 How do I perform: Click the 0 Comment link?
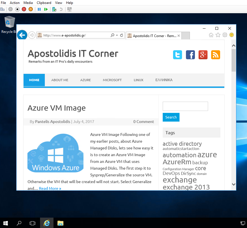(x=143, y=122)
